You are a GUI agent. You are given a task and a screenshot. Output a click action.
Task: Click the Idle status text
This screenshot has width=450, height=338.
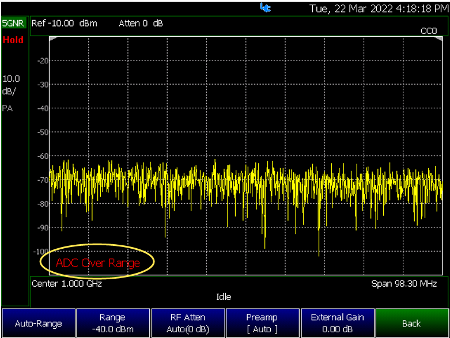224,297
